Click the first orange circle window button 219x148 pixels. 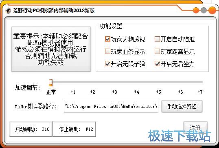[x=196, y=10]
